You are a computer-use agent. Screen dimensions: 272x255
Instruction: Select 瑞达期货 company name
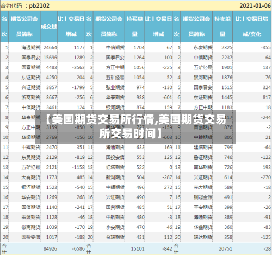tap(203, 237)
